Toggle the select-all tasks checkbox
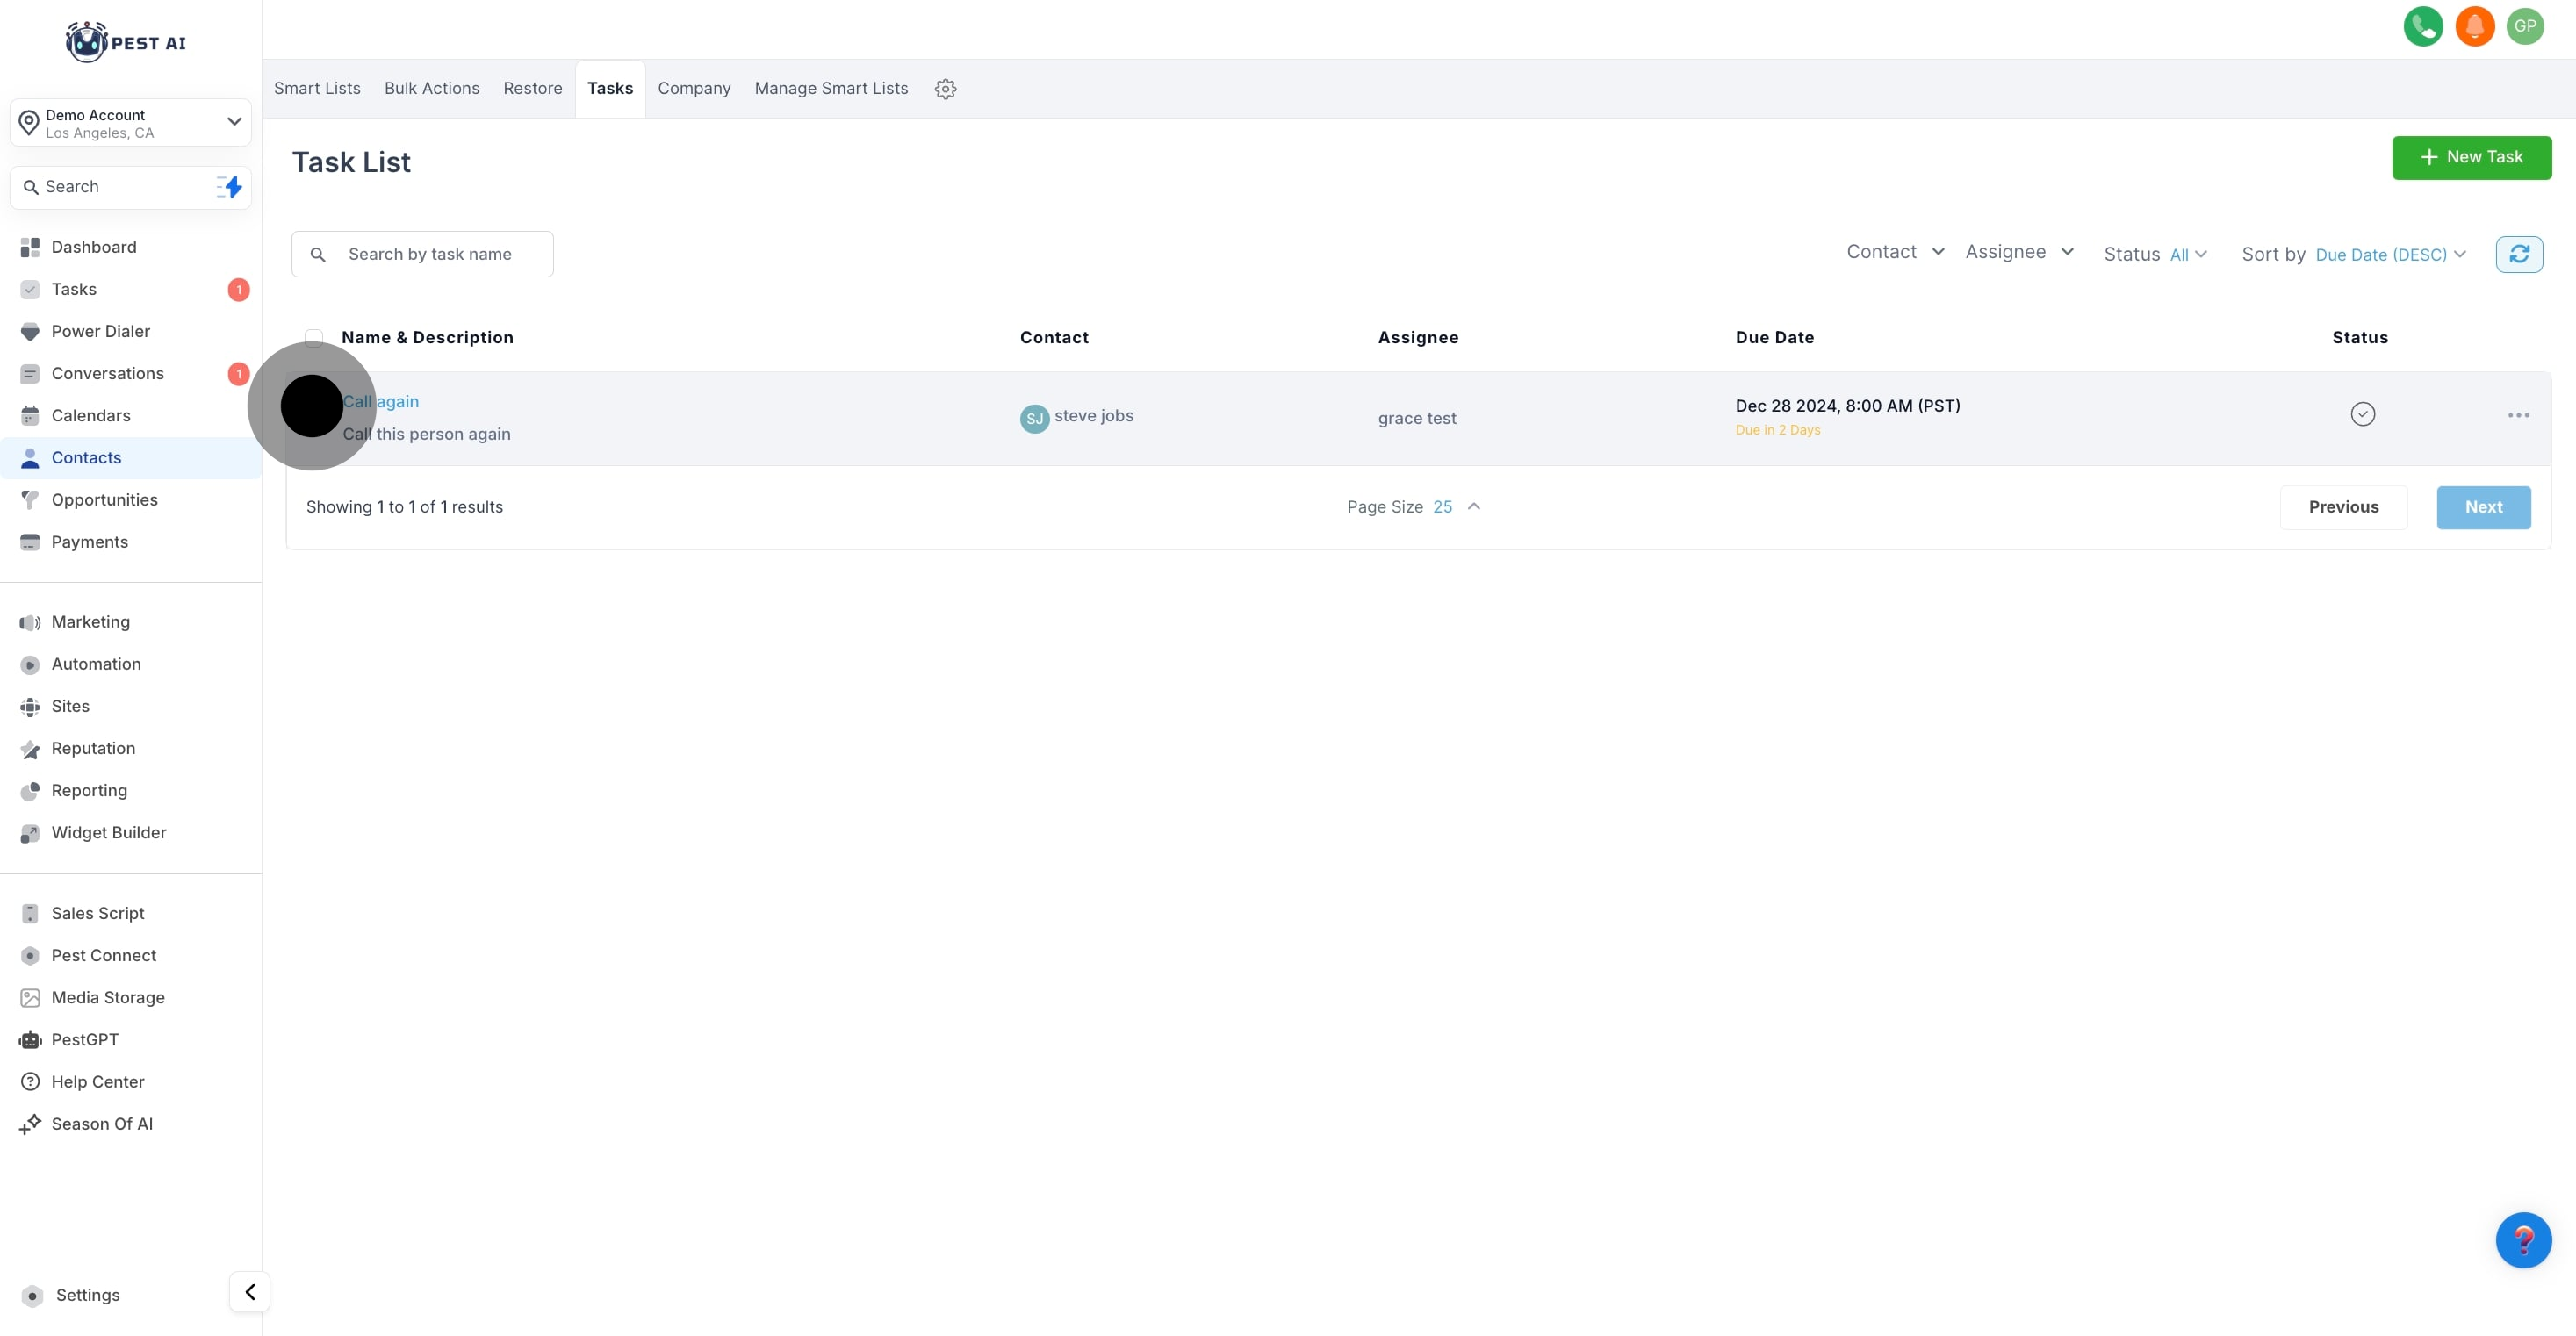This screenshot has height=1336, width=2576. (314, 337)
